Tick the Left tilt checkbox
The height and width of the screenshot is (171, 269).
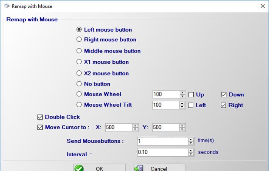point(191,105)
